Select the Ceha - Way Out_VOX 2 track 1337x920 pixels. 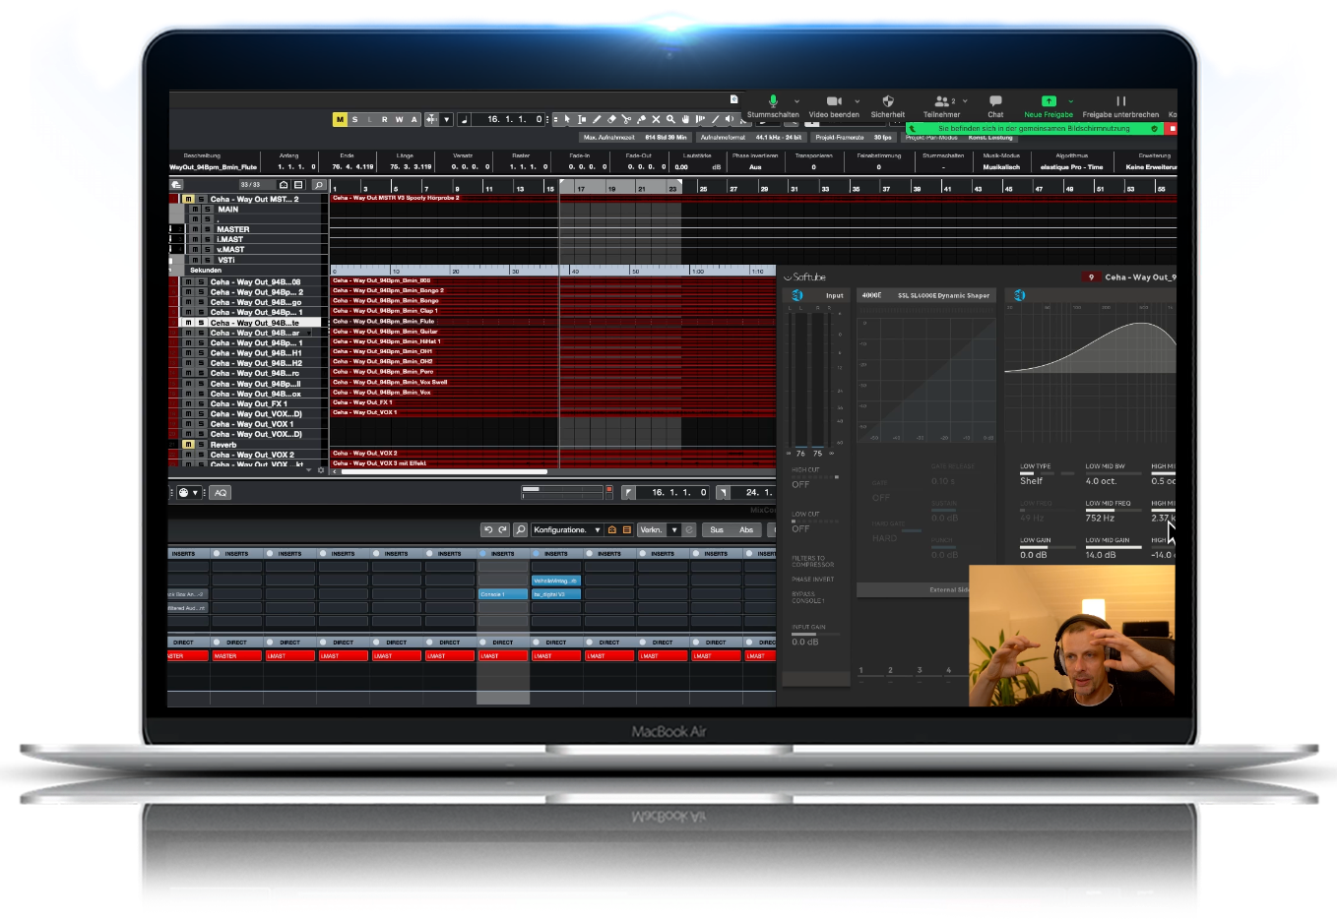point(253,455)
